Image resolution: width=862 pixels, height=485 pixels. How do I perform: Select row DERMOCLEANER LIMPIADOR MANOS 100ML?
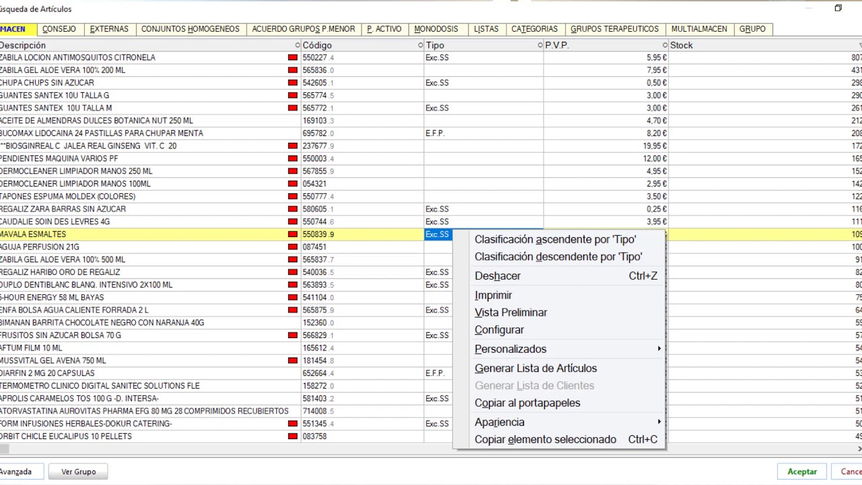tap(431, 184)
